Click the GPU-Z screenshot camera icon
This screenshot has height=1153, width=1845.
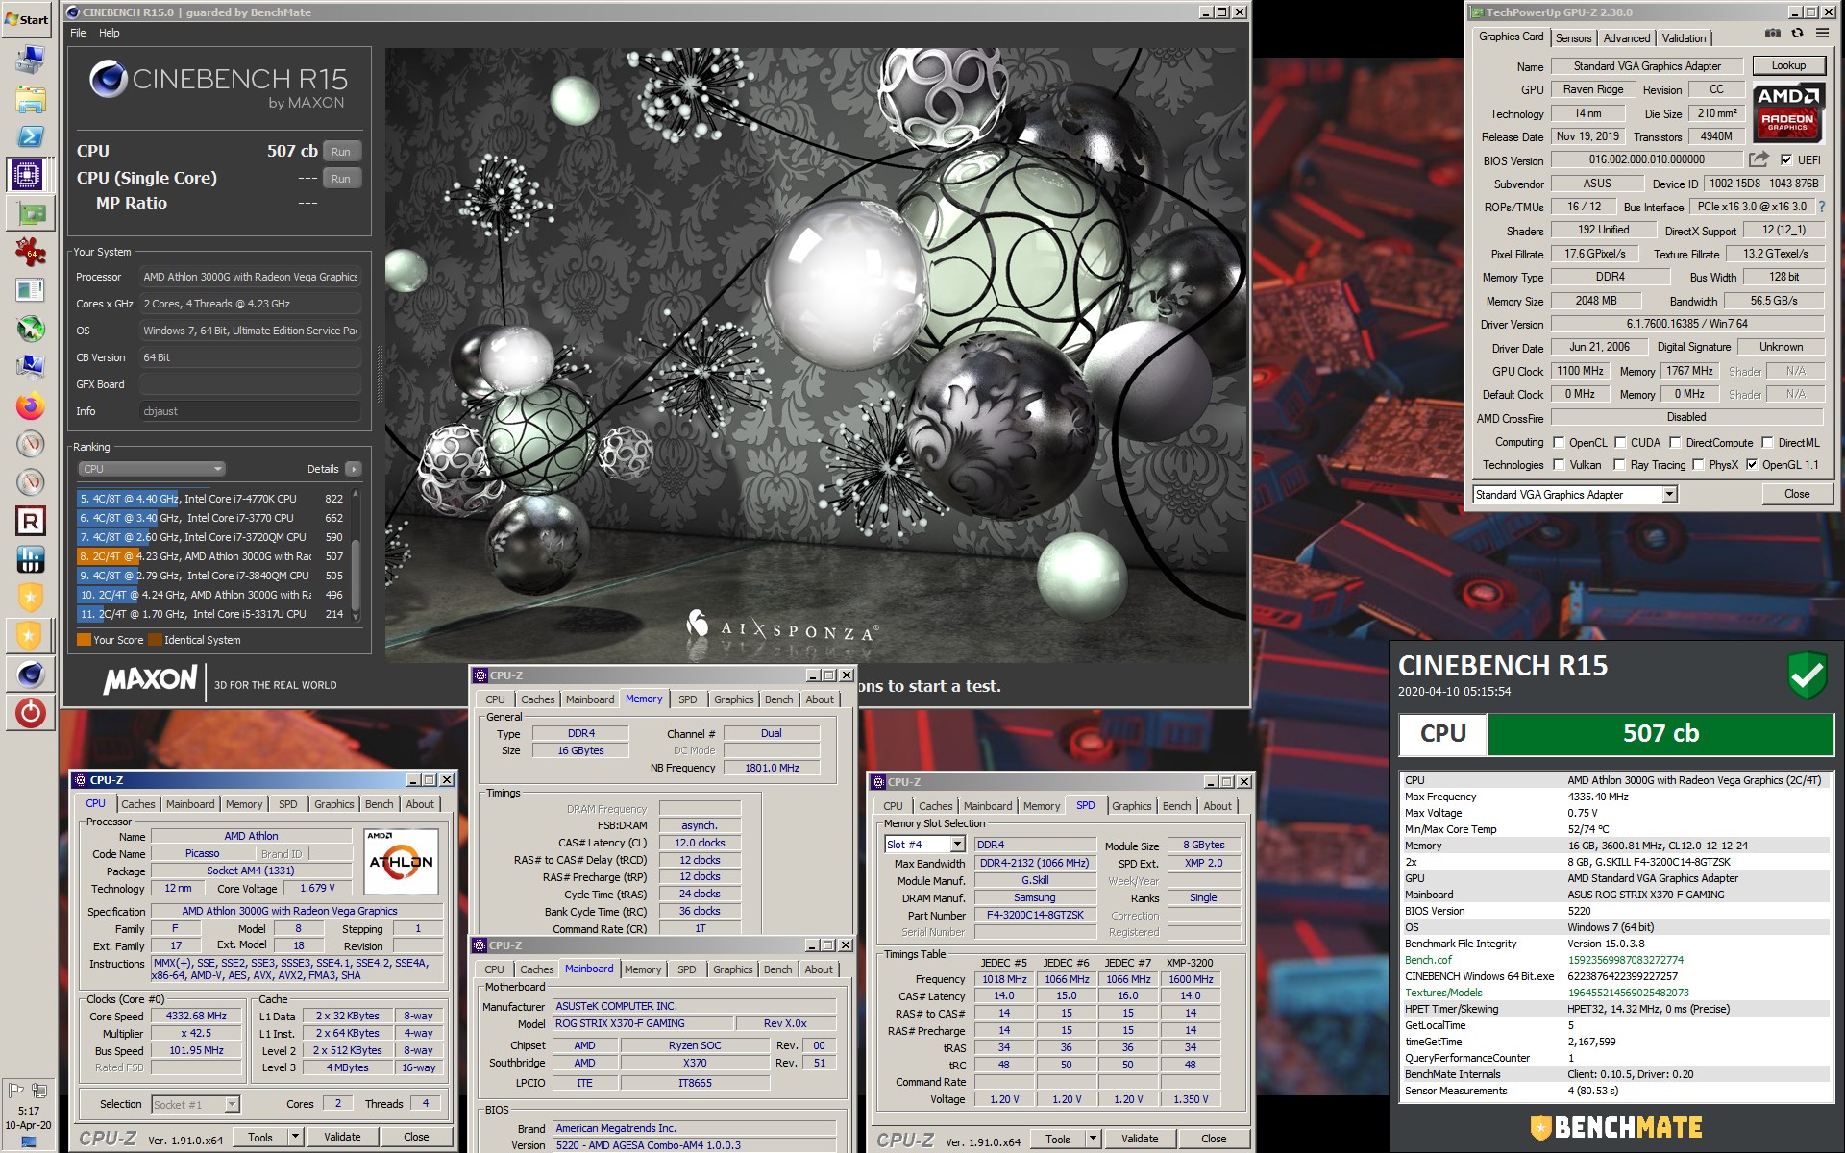[1773, 34]
